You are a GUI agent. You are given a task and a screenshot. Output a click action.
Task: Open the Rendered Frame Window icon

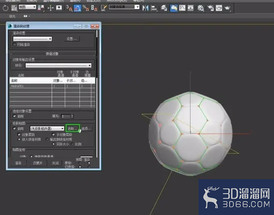click(x=219, y=8)
